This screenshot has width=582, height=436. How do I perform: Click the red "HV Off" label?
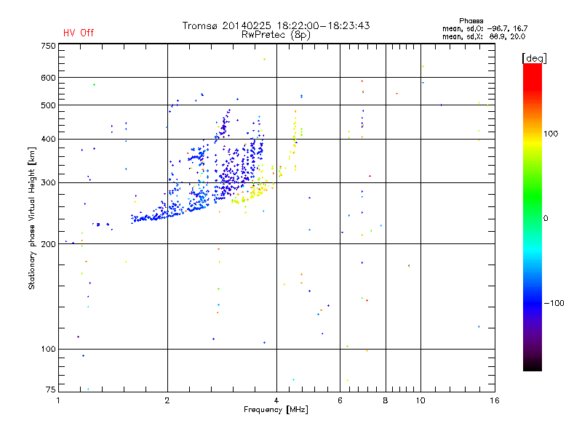pyautogui.click(x=79, y=33)
